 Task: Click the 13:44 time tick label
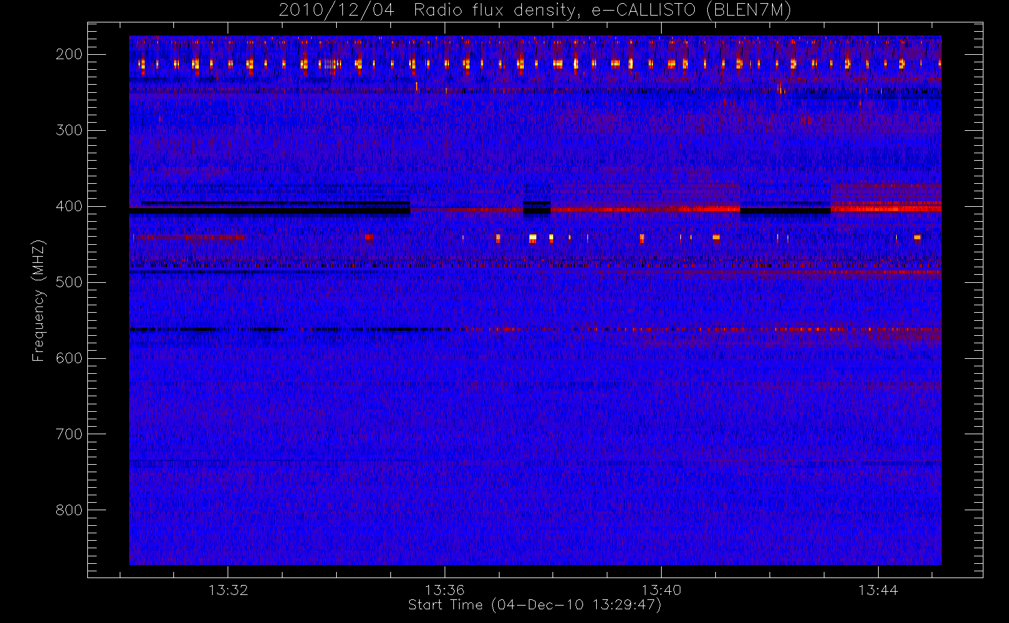point(878,590)
